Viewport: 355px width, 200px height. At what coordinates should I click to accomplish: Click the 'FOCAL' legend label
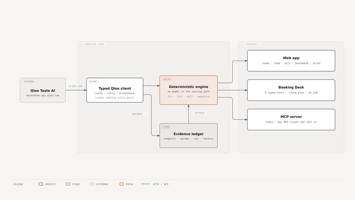click(129, 184)
